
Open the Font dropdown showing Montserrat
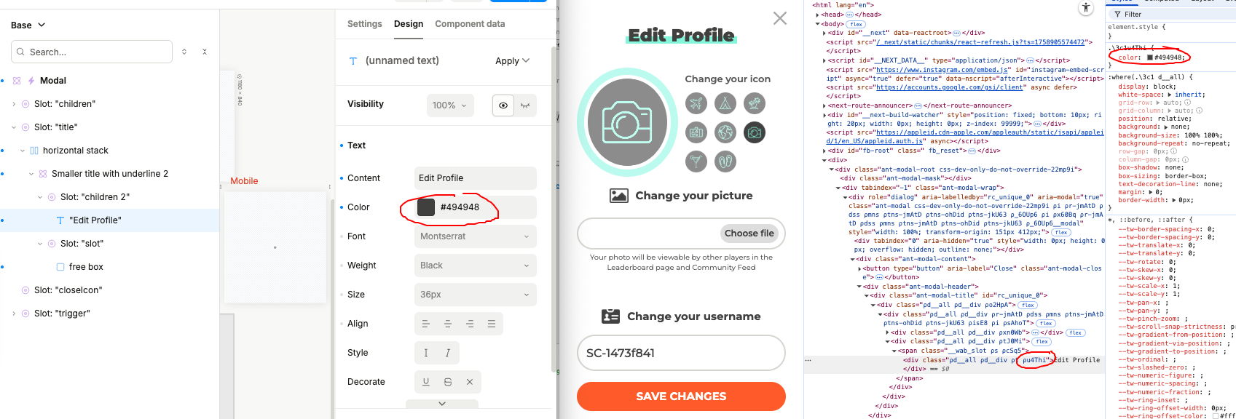[x=475, y=236]
